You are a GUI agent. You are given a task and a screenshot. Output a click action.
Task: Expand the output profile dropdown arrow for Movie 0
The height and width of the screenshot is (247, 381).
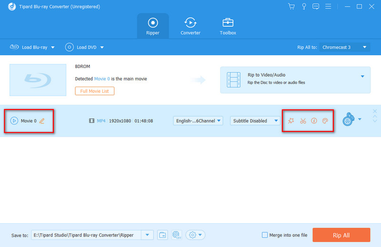coord(360,119)
